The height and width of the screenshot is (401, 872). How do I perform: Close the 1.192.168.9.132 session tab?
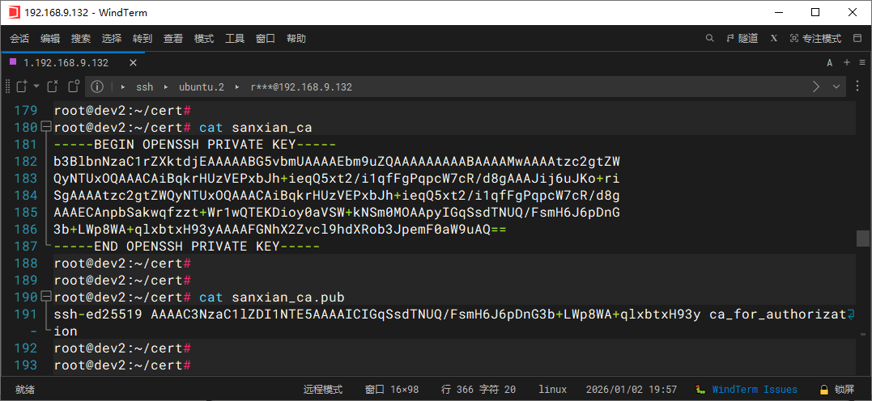coord(133,62)
